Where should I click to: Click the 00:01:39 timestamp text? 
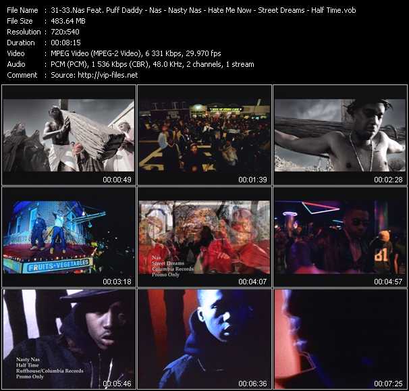coord(252,180)
